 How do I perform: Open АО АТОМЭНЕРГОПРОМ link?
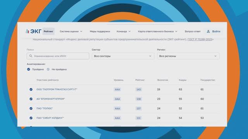[51, 99]
